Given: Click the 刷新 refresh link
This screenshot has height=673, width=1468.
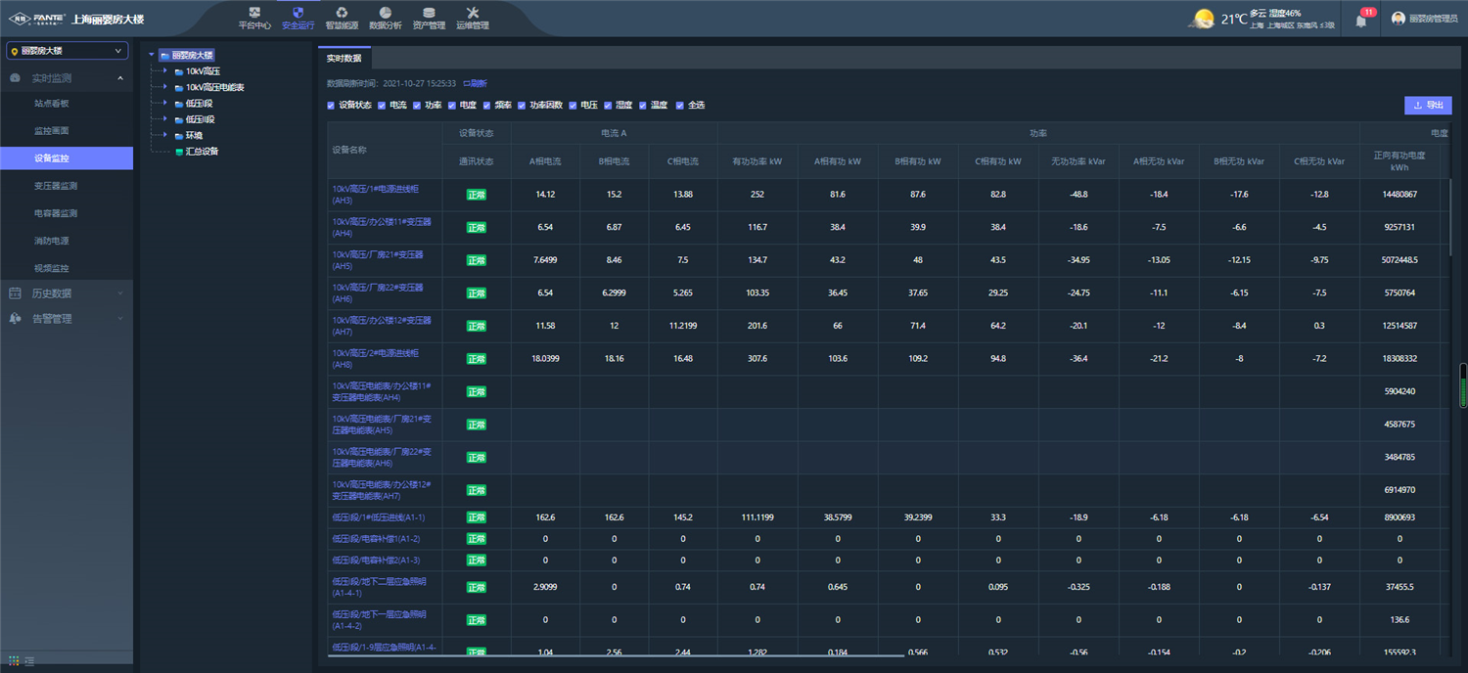Looking at the screenshot, I should [475, 84].
